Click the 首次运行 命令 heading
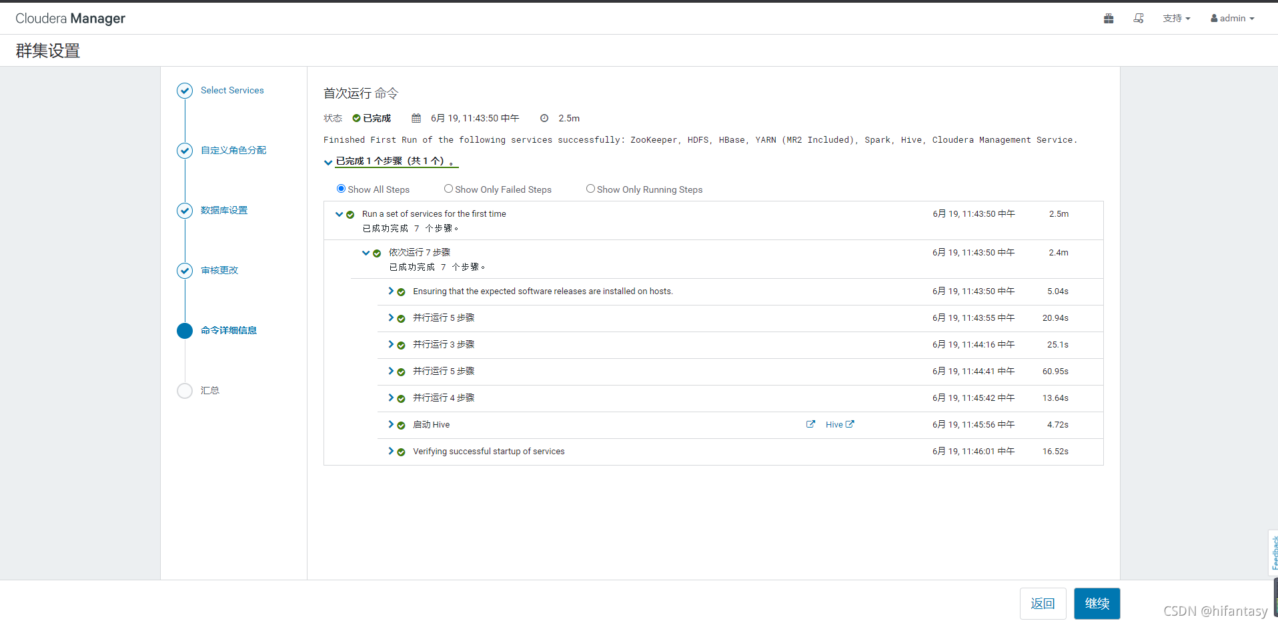Image resolution: width=1278 pixels, height=625 pixels. 361,93
